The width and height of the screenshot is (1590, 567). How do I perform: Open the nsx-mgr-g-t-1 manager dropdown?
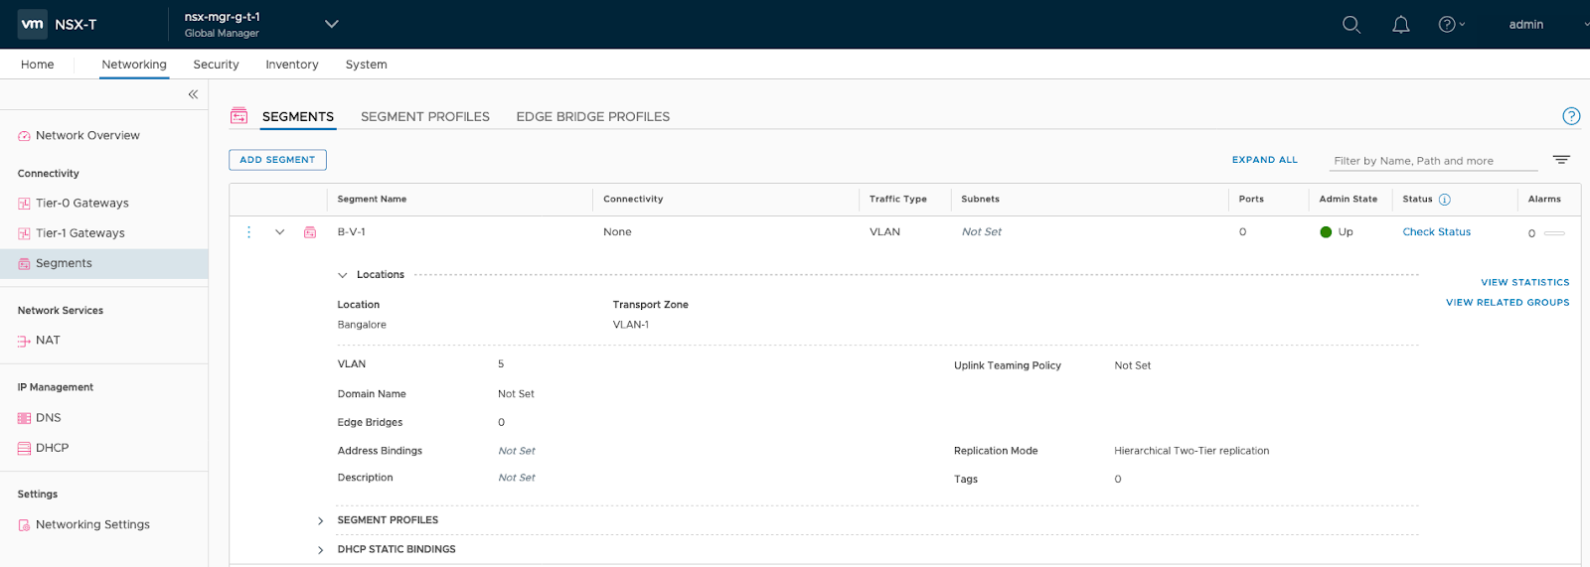click(332, 25)
